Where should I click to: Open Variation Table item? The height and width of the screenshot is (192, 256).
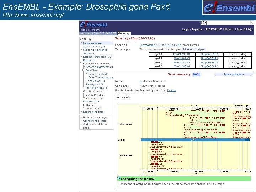pyautogui.click(x=95, y=95)
